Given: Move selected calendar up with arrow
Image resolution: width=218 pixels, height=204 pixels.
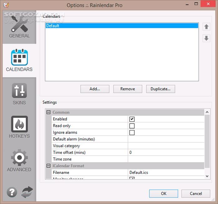Looking at the screenshot, I should [206, 27].
